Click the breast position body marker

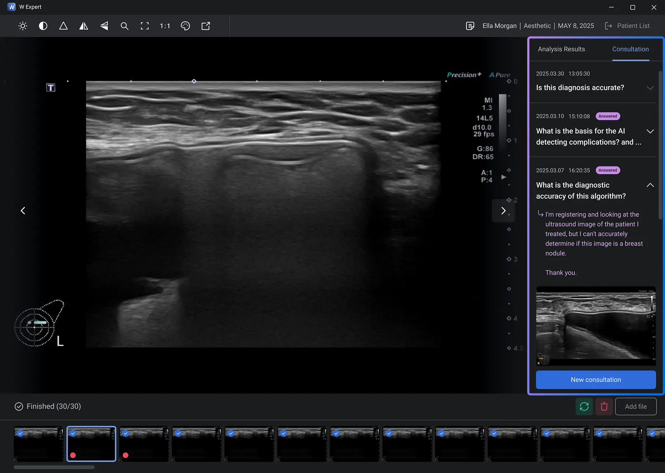[x=39, y=323]
